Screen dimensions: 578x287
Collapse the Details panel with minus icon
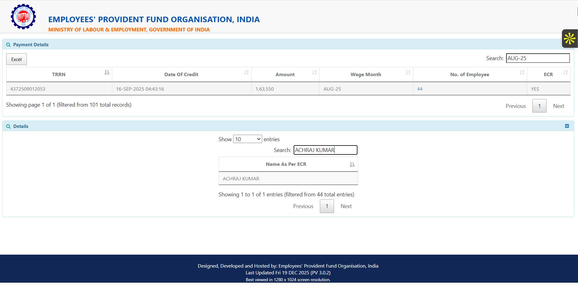pos(567,126)
